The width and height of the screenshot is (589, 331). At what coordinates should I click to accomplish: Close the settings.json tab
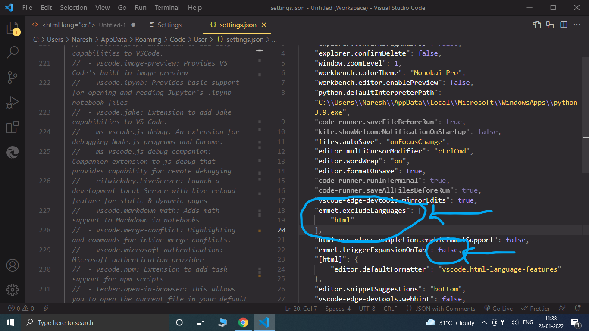pos(264,25)
